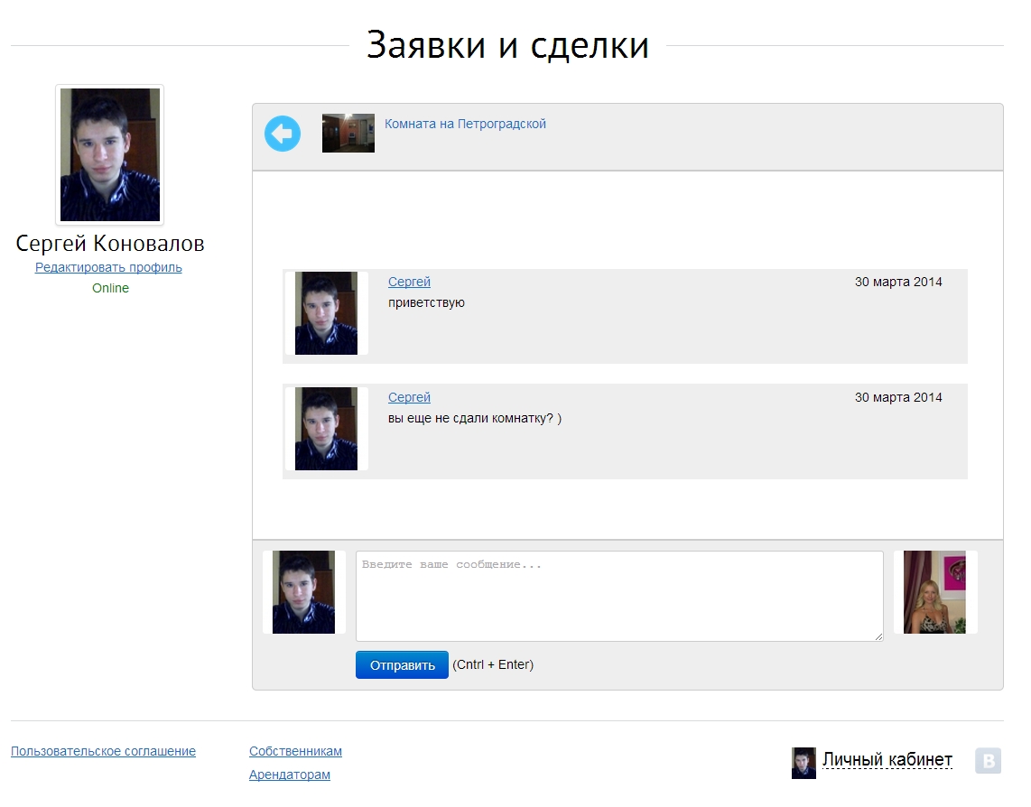Image resolution: width=1031 pixels, height=807 pixels.
Task: Click the date of 'вы еще не сдали комнатку' message
Action: (x=898, y=397)
